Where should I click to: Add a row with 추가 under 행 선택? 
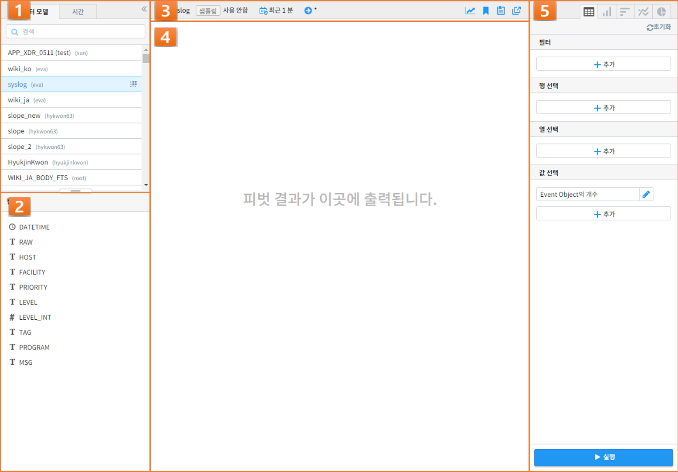603,108
